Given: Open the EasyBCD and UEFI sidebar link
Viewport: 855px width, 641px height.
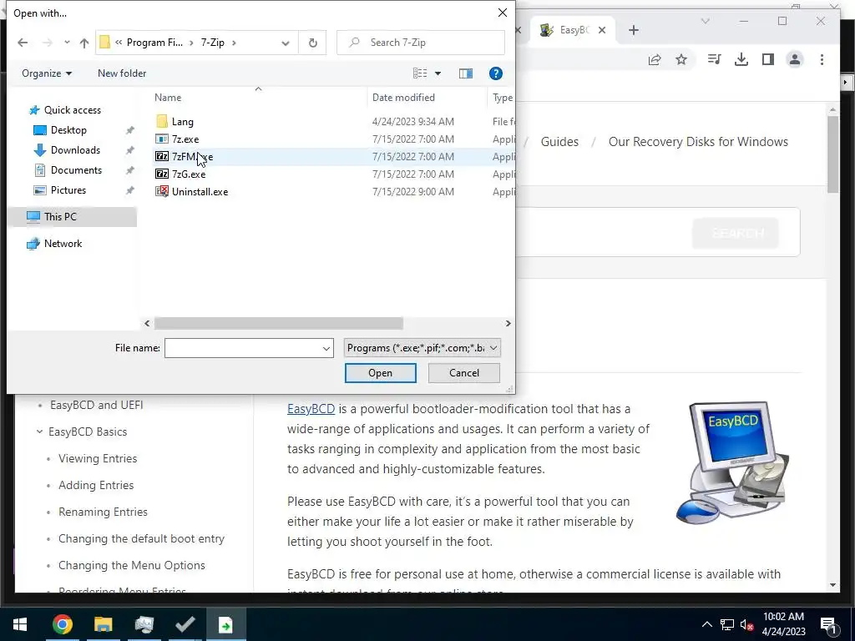Looking at the screenshot, I should tap(97, 405).
